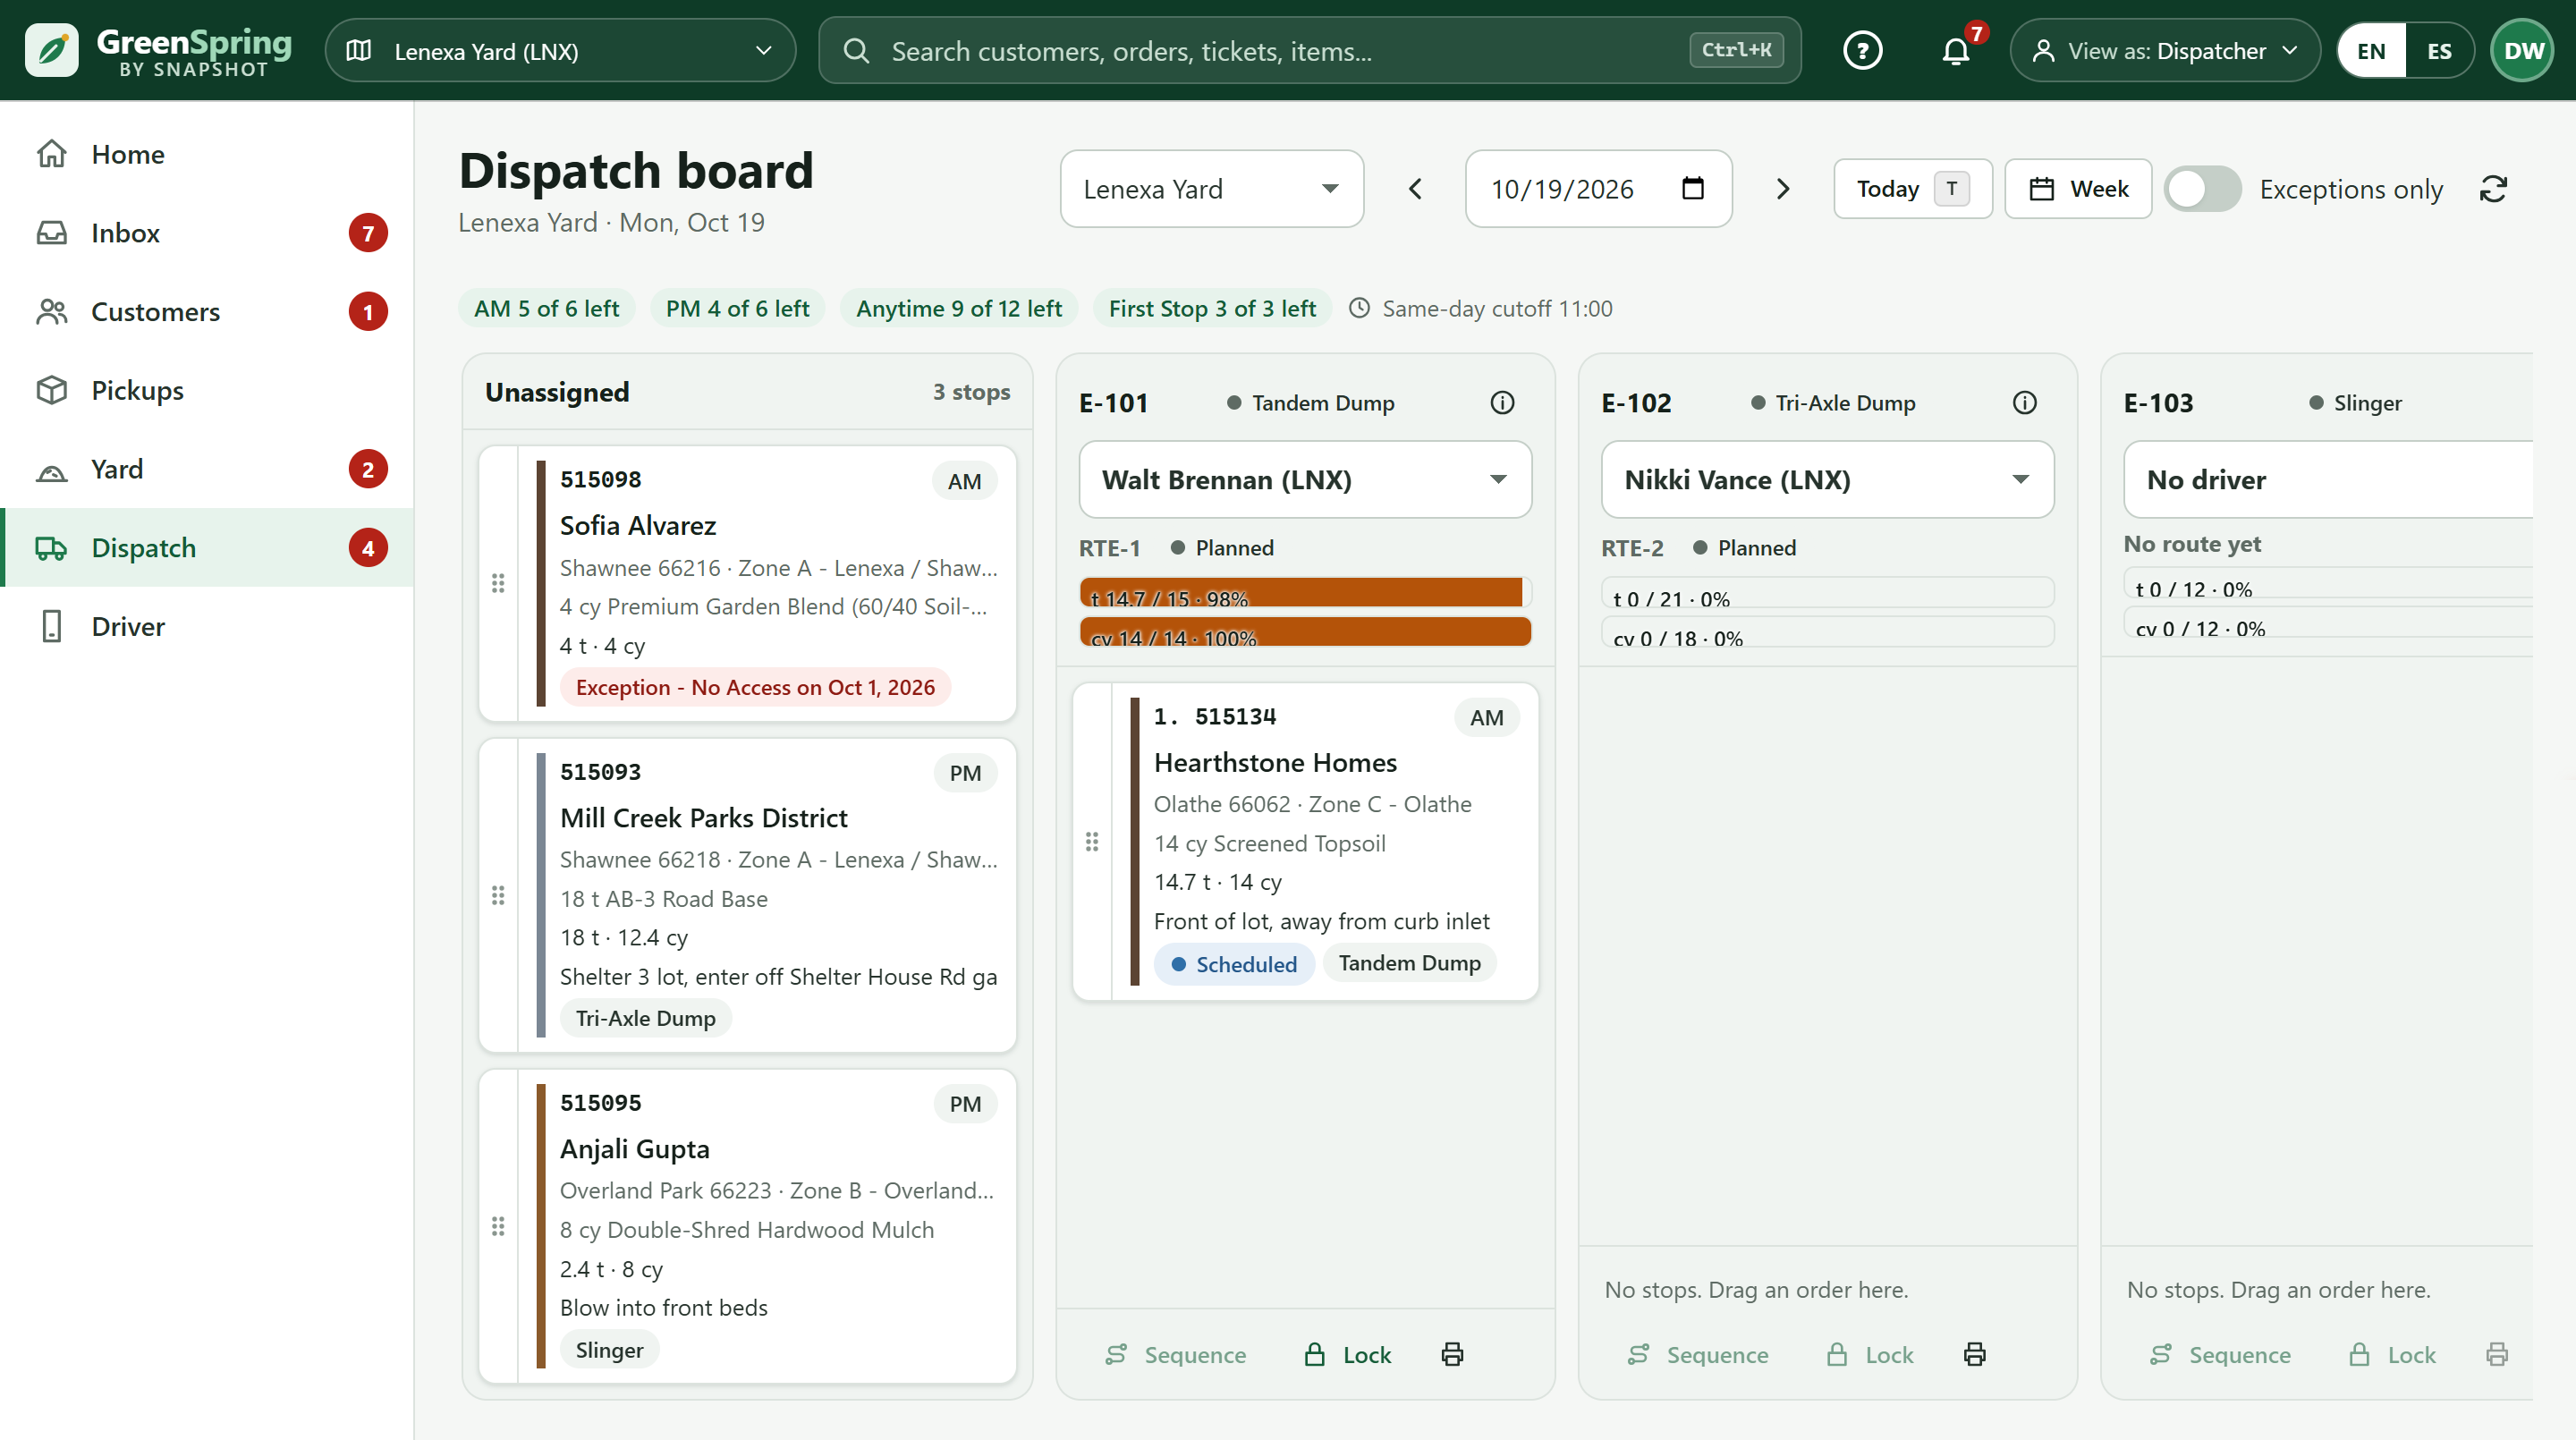Screen dimensions: 2576x1440
Task: Go to next day arrow
Action: [1782, 189]
